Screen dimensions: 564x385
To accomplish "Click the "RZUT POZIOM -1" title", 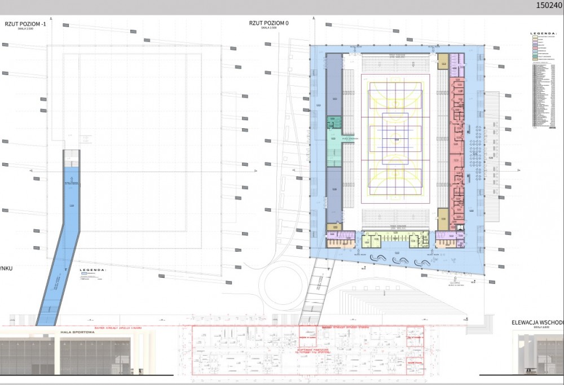I will [x=27, y=23].
